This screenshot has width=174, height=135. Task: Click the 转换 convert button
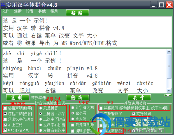[78, 97]
